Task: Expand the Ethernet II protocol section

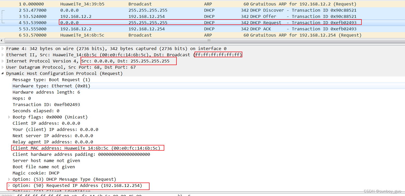Action: point(3,55)
